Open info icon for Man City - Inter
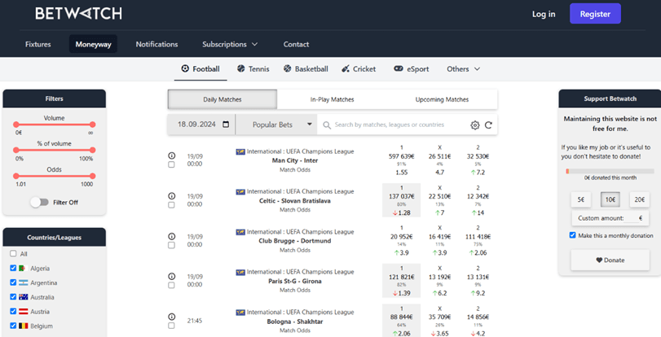This screenshot has width=661, height=337. 172,155
